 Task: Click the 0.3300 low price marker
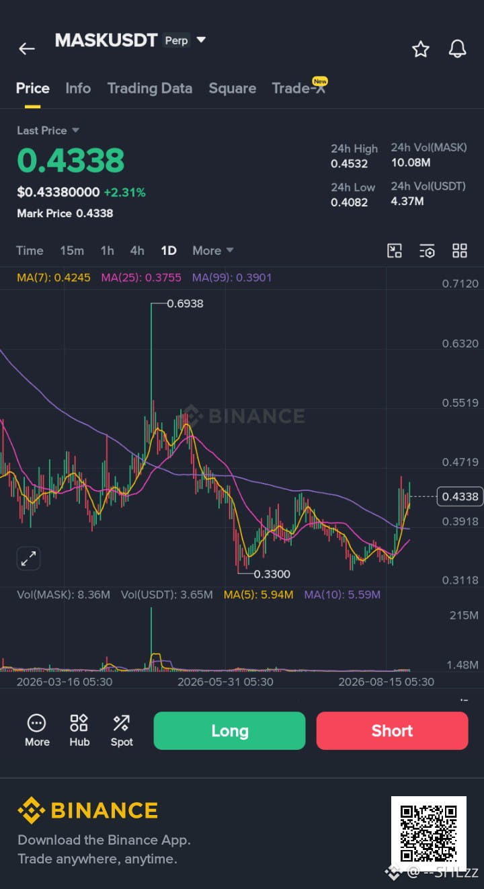272,574
